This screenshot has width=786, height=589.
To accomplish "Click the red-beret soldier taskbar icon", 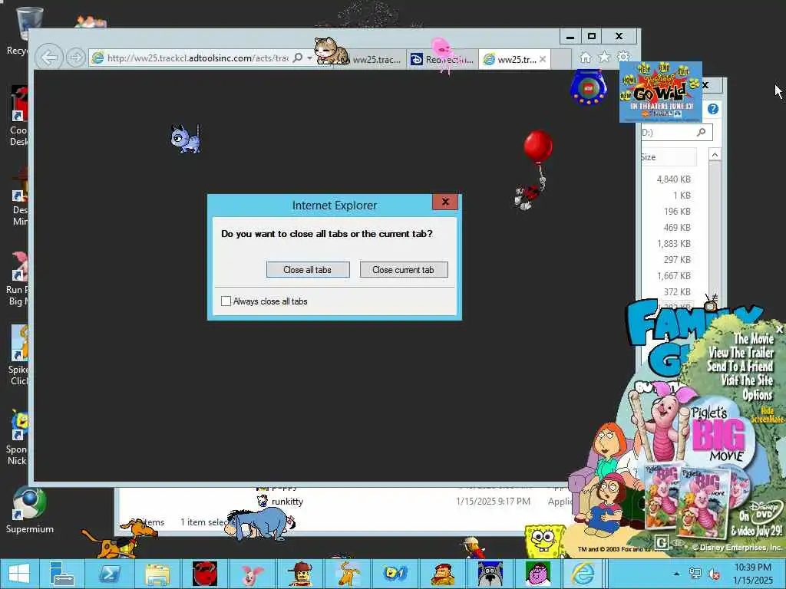I will [x=443, y=574].
